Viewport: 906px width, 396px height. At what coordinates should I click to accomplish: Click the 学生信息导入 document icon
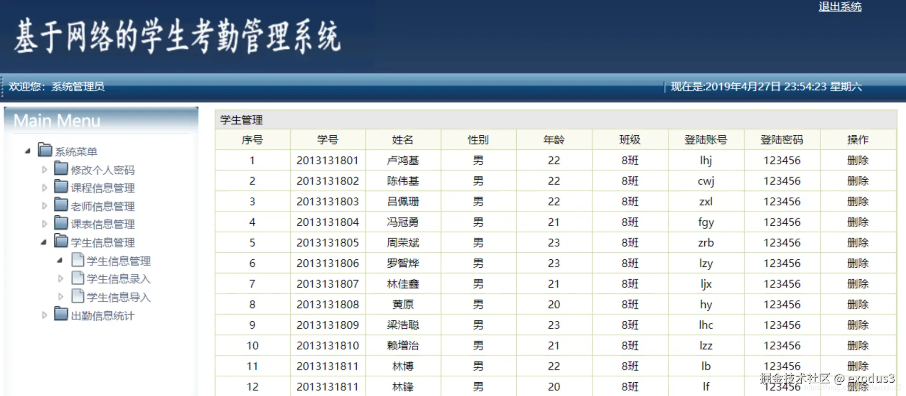click(x=78, y=296)
